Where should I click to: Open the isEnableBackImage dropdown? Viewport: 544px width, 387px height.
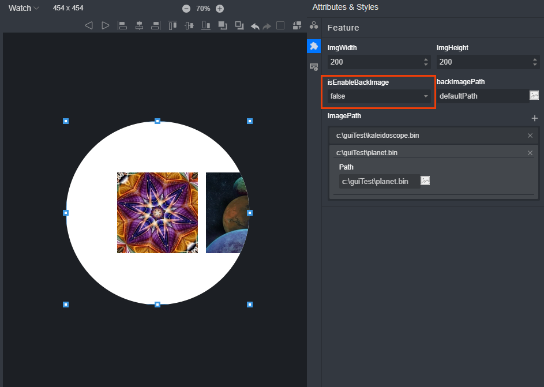point(378,96)
